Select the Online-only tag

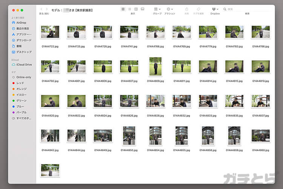(22, 77)
